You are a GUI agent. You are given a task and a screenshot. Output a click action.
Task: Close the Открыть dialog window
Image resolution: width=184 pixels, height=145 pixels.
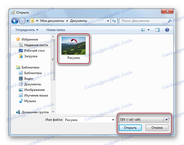pyautogui.click(x=167, y=11)
